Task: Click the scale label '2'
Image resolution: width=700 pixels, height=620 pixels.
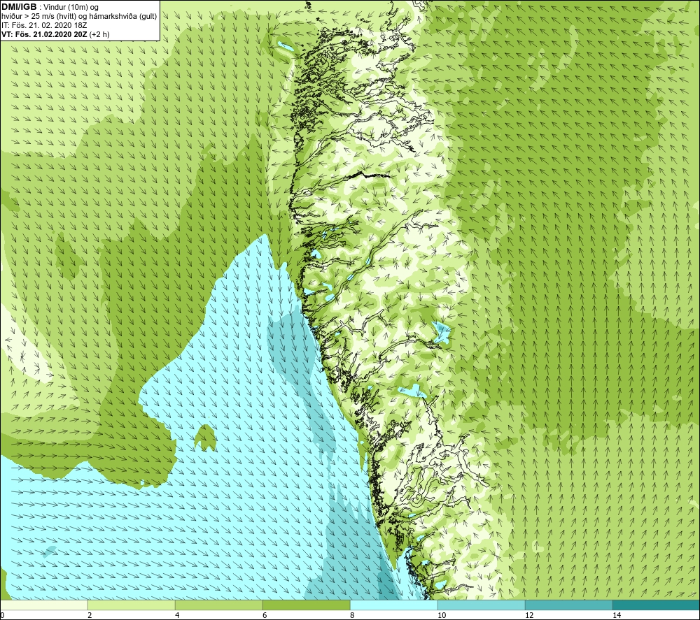Action: (x=90, y=615)
